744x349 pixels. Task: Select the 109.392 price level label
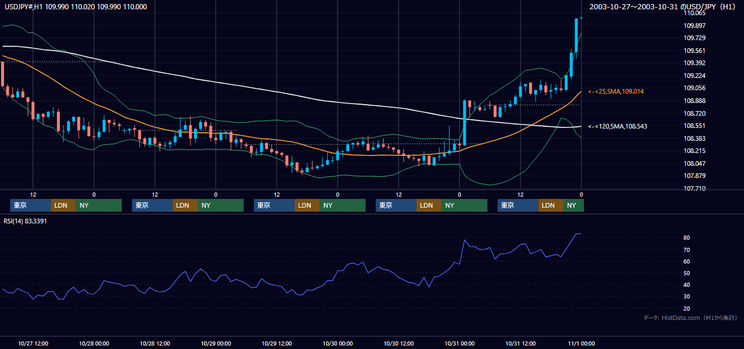(x=695, y=63)
